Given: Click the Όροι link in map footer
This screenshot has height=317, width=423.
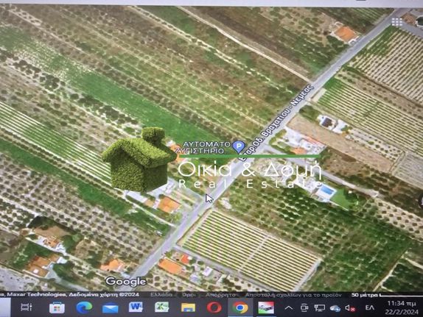Looking at the screenshot, I should click(189, 295).
